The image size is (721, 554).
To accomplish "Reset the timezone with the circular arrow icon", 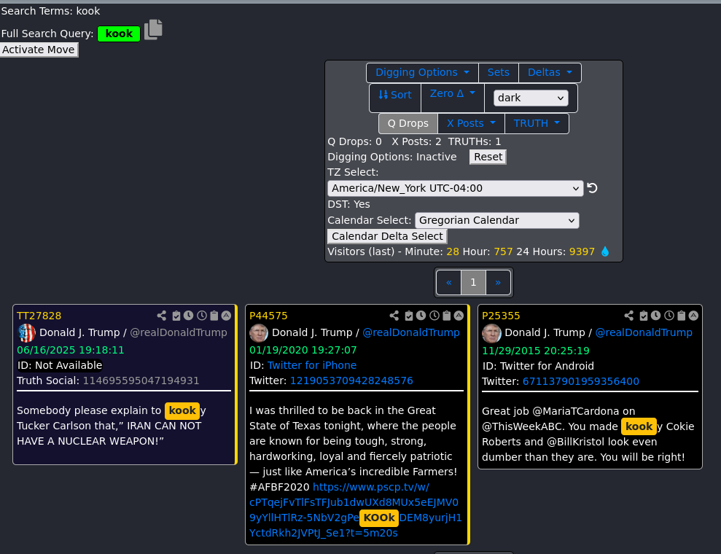I will (592, 188).
